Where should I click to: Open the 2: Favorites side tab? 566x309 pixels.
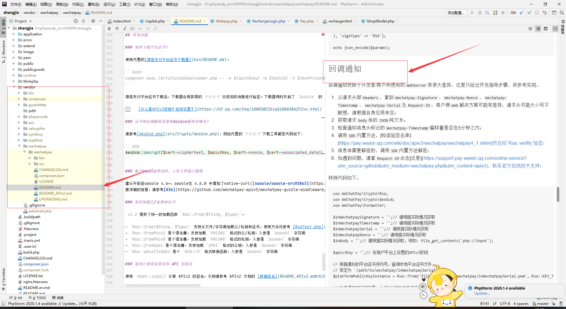(3, 279)
